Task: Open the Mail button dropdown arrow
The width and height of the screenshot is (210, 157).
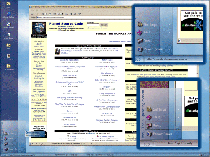Action: tap(68, 14)
